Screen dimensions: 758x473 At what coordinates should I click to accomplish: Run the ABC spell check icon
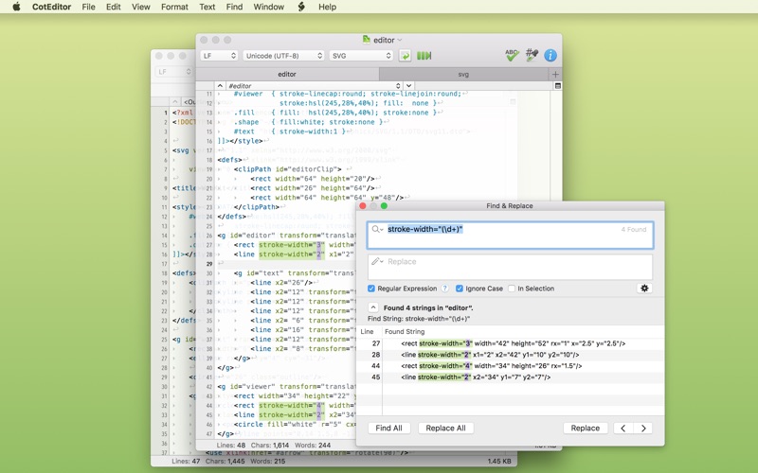[512, 55]
